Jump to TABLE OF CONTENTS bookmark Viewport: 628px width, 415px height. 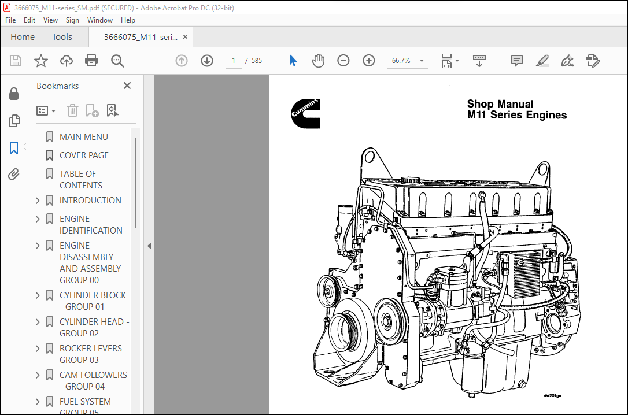click(x=81, y=180)
